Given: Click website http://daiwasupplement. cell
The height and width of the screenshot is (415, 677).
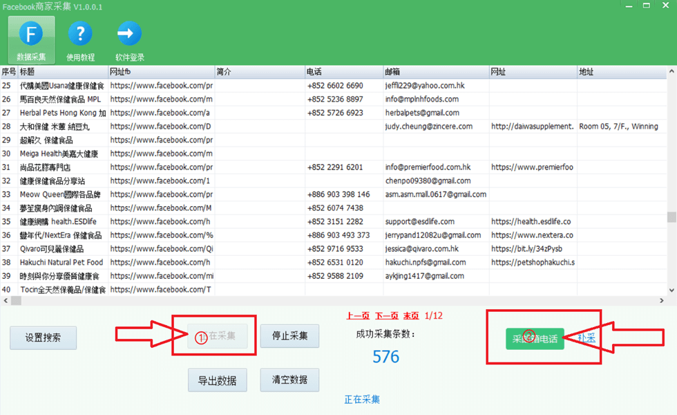Looking at the screenshot, I should [533, 126].
